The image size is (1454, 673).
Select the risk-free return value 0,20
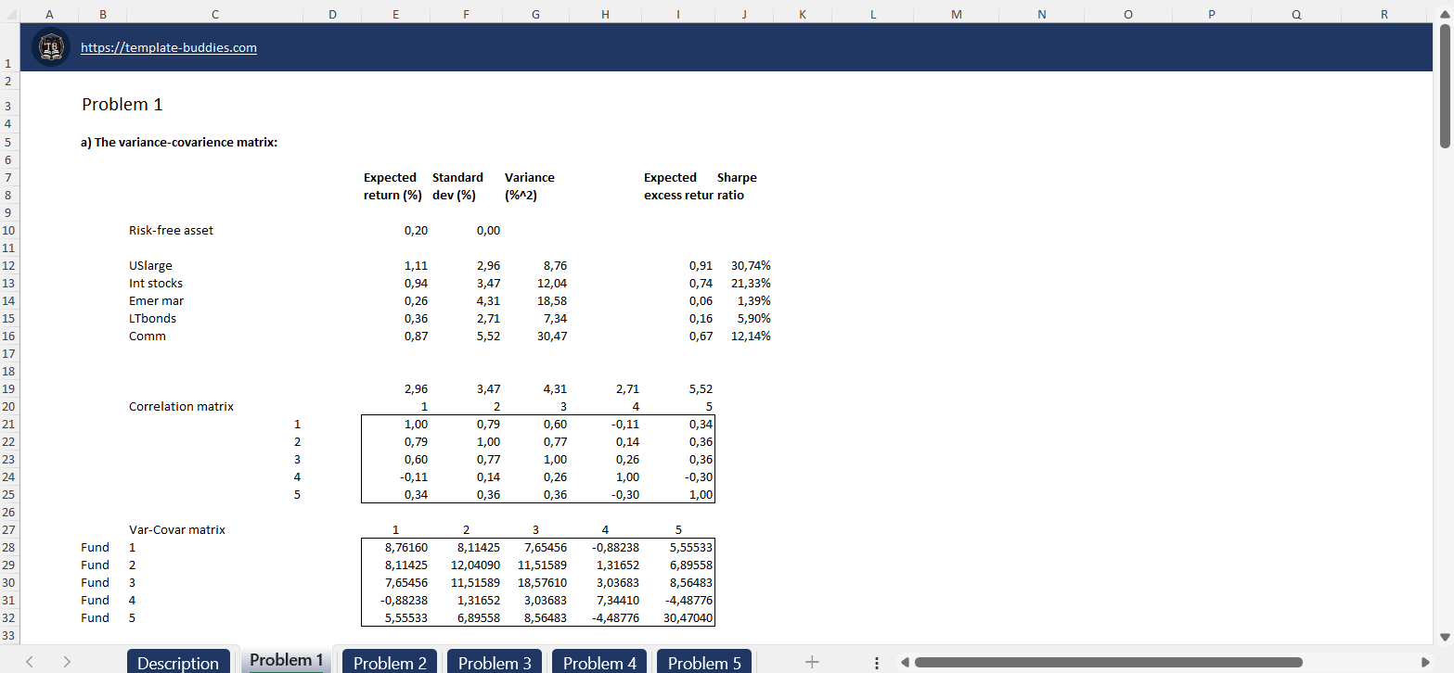(x=416, y=231)
